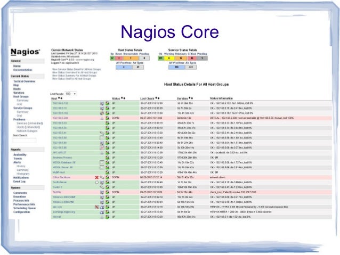The height and width of the screenshot is (255, 340).
Task: Open the Limit Results dropdown
Action: point(70,94)
